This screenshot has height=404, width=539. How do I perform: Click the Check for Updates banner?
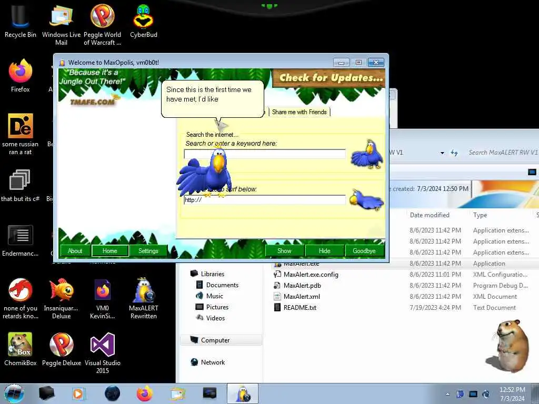(x=329, y=78)
